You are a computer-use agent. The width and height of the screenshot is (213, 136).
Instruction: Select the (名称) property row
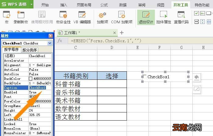[28, 56]
